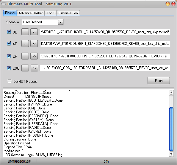177x165 pixels.
Task: Click the >> button next to BL
Action: 34,32
